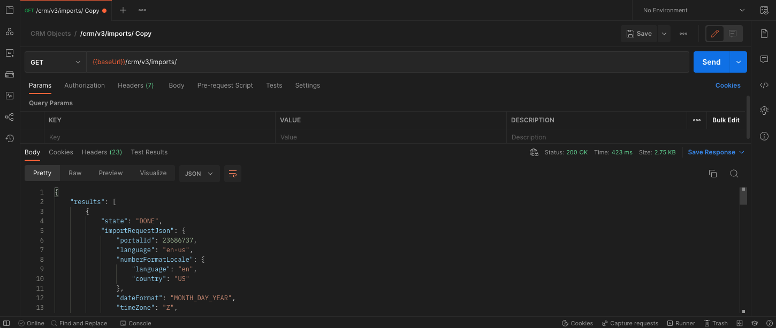Image resolution: width=776 pixels, height=328 pixels.
Task: Copy the response body
Action: pos(712,173)
